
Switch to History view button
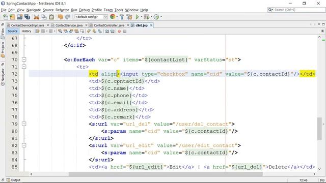[x=26, y=31]
